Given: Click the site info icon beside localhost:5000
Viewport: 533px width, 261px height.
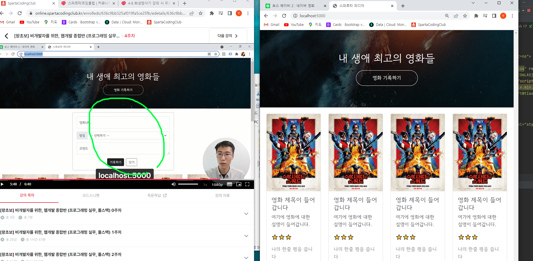Looking at the screenshot, I should pyautogui.click(x=295, y=16).
